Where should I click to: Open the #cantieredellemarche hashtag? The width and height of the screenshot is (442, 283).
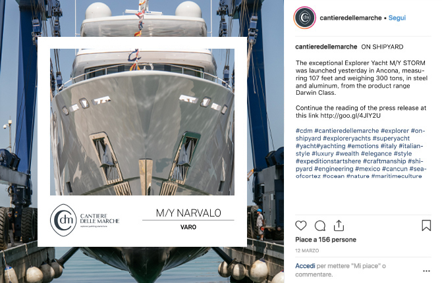coord(346,131)
